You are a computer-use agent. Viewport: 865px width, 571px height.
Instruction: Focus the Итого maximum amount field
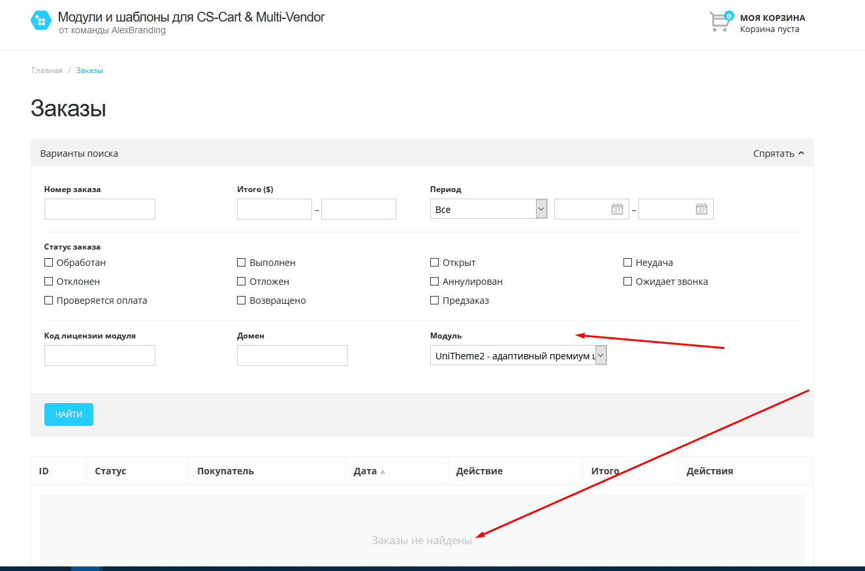pyautogui.click(x=358, y=209)
